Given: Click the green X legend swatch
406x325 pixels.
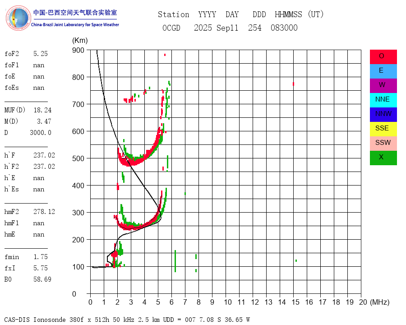Looking at the screenshot, I should click(383, 158).
